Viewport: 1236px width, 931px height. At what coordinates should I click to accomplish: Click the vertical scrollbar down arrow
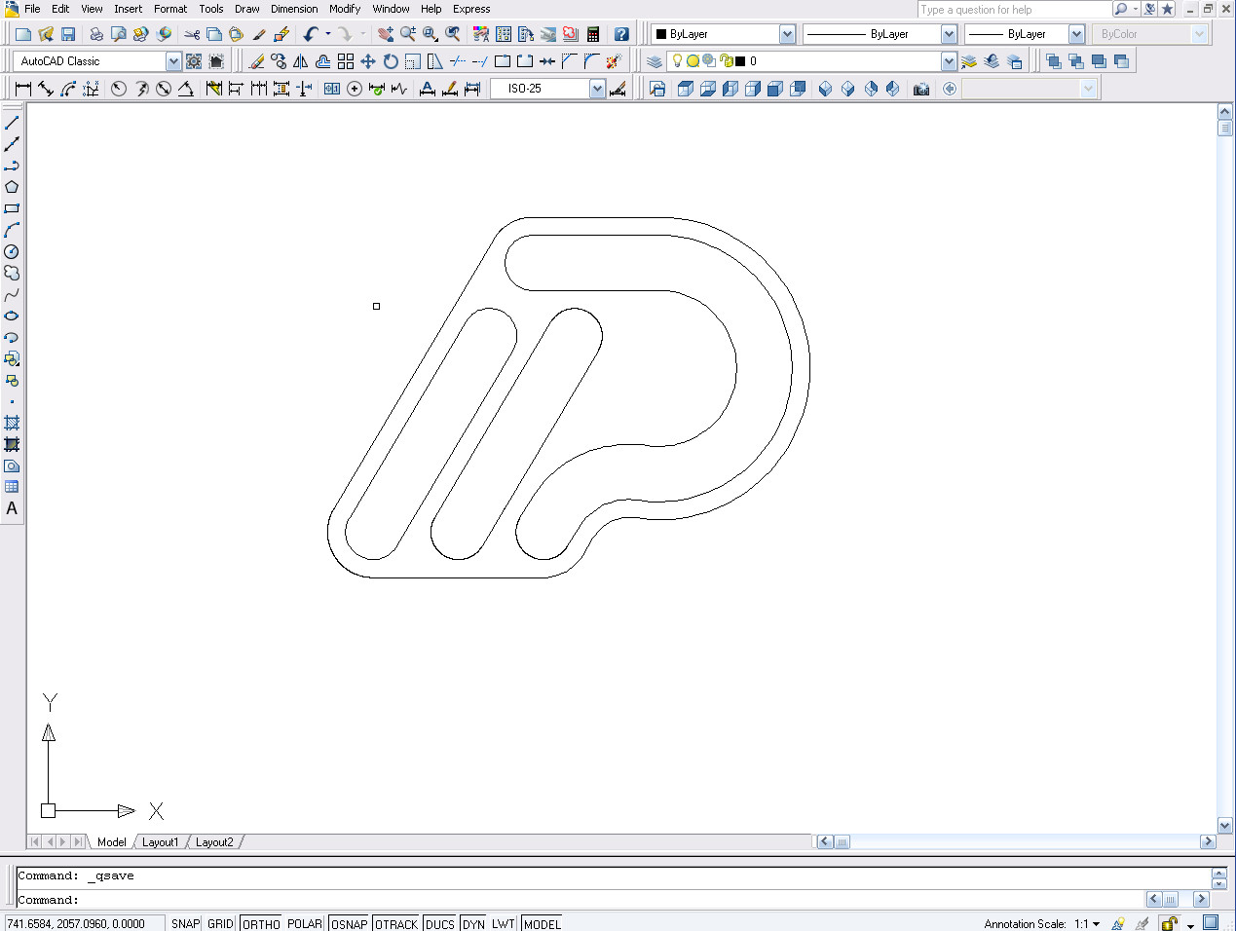pos(1225,826)
